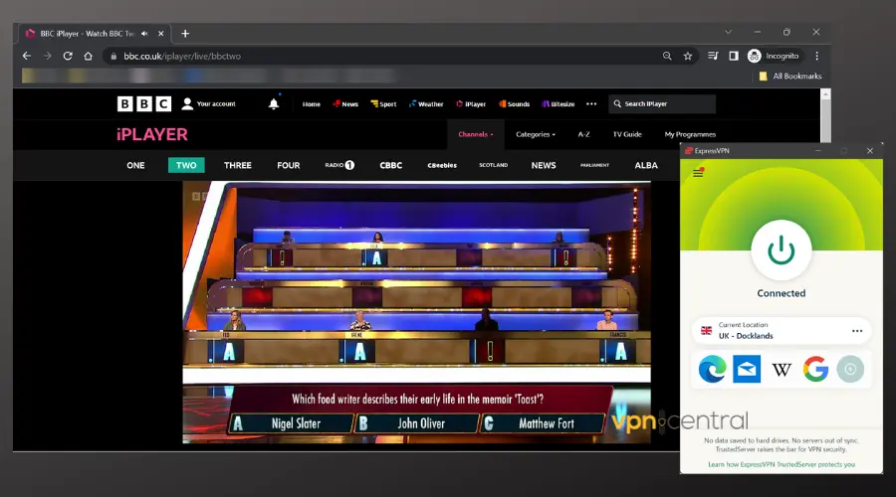896x497 pixels.
Task: Reload the BBC iPlayer page
Action: click(x=68, y=56)
